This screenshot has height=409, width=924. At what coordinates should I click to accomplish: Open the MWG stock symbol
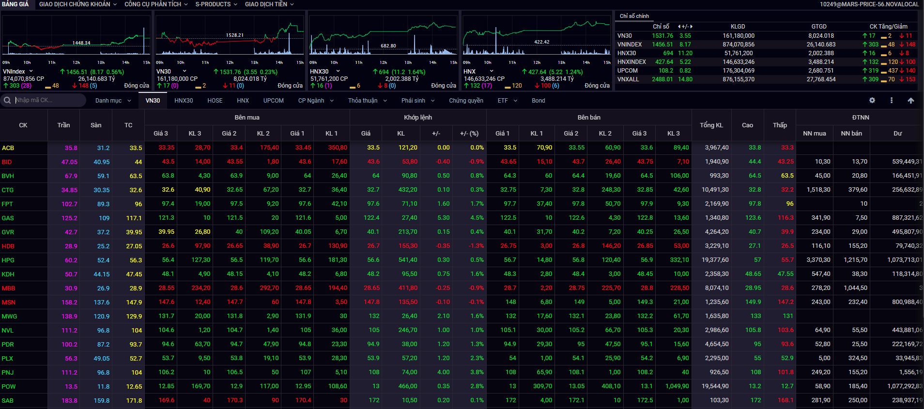[x=9, y=317]
